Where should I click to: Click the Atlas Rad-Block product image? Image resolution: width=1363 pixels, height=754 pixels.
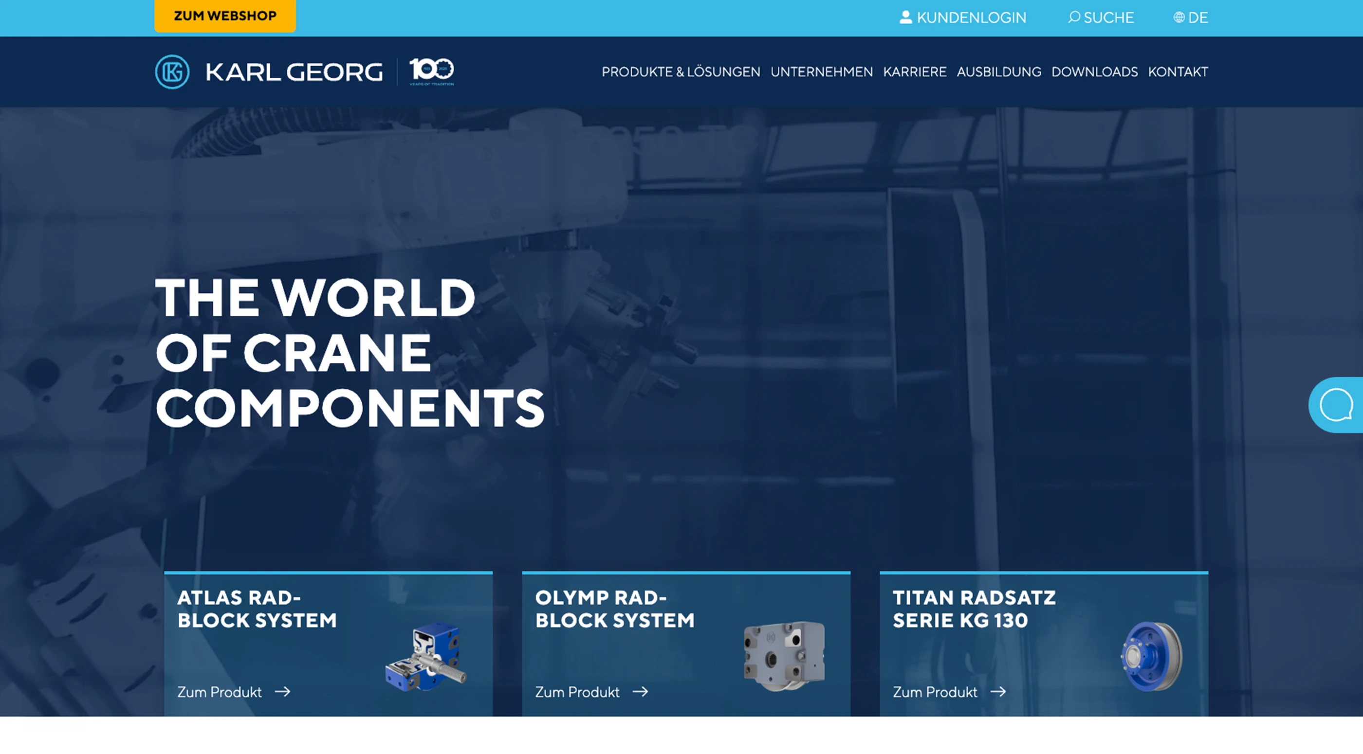(426, 657)
